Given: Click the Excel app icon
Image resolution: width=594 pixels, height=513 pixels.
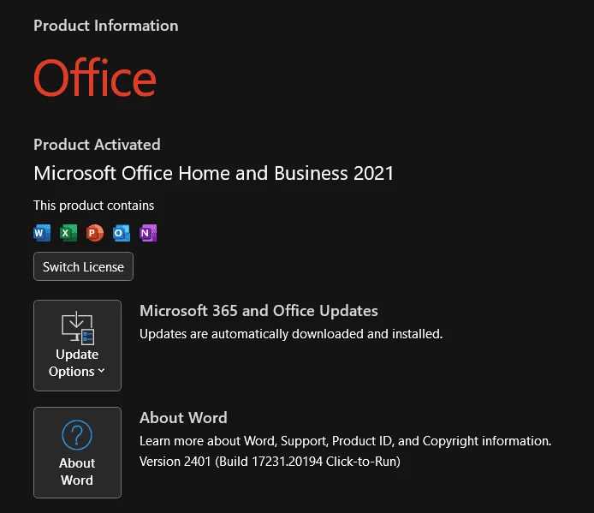Looking at the screenshot, I should coord(68,233).
